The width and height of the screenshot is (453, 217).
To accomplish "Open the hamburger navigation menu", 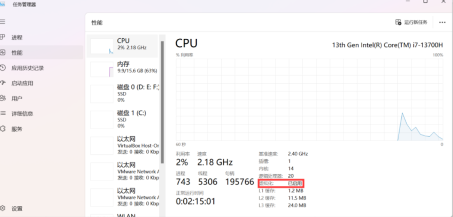I will pos(2,22).
